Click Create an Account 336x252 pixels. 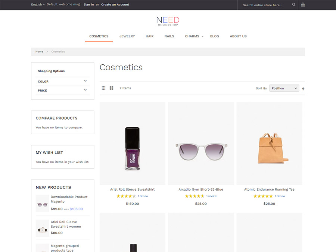point(114,4)
